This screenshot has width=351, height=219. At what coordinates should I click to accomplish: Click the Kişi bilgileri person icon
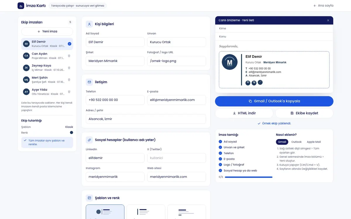[89, 24]
